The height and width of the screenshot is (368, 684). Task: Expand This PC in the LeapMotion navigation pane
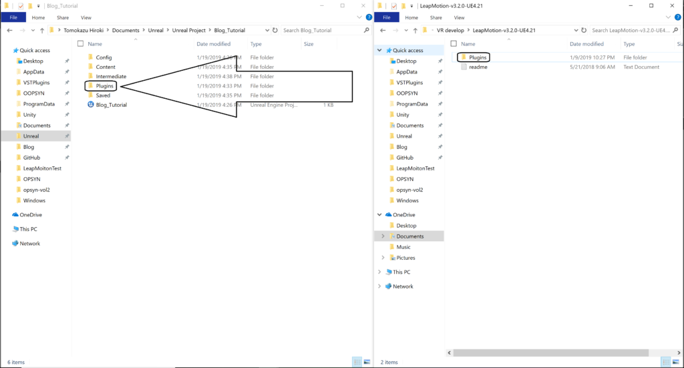[379, 272]
